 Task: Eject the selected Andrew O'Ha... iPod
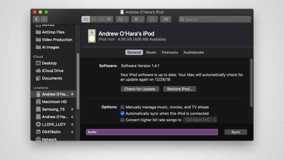[x=72, y=94]
